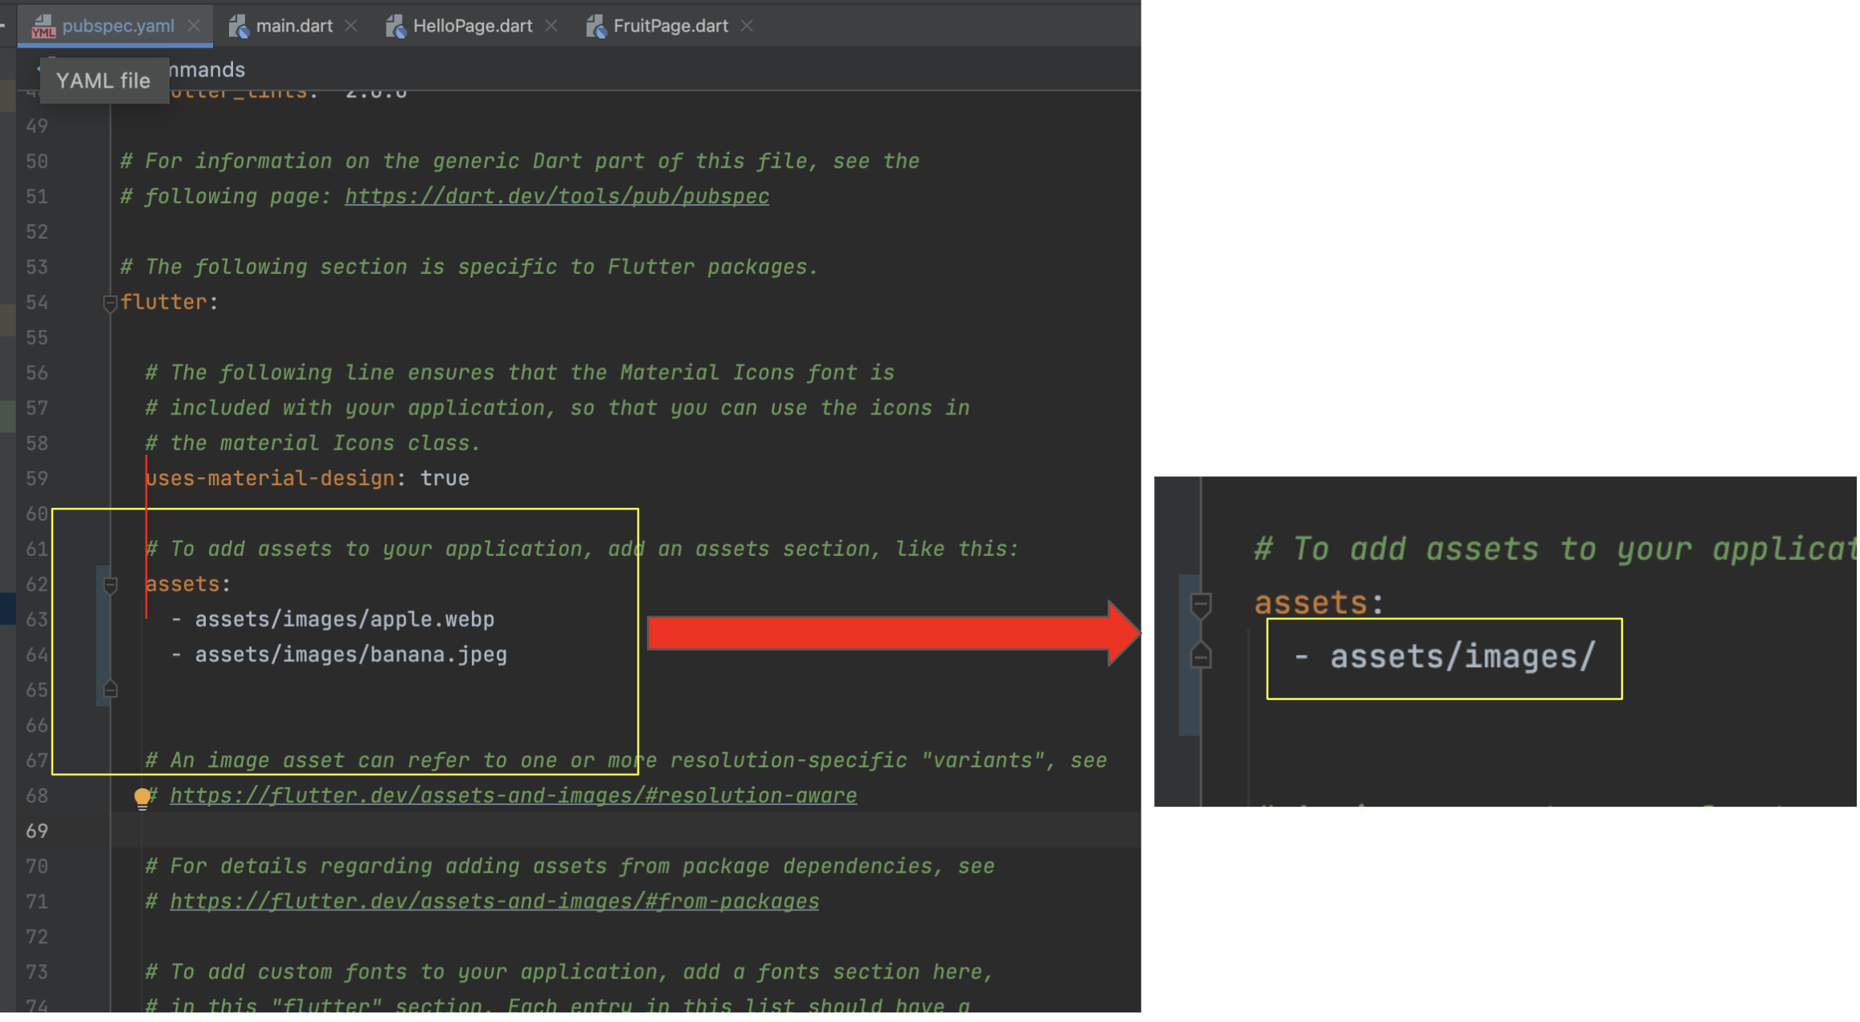The image size is (1860, 1022).
Task: Switch to the FruitPage.dart tab
Action: (x=670, y=26)
